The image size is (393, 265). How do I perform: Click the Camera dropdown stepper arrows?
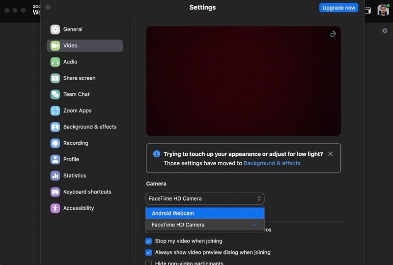(259, 199)
